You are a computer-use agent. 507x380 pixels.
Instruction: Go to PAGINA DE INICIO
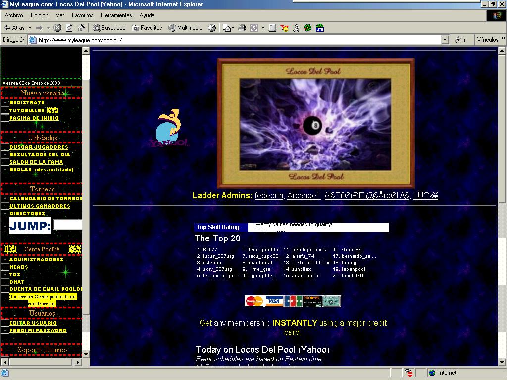pos(34,118)
